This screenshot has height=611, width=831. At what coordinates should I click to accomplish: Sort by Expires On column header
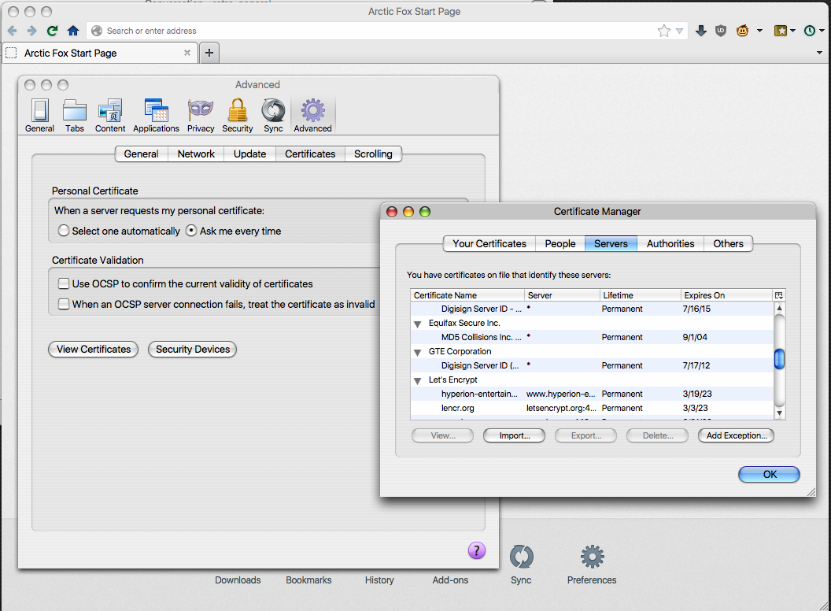tap(726, 295)
